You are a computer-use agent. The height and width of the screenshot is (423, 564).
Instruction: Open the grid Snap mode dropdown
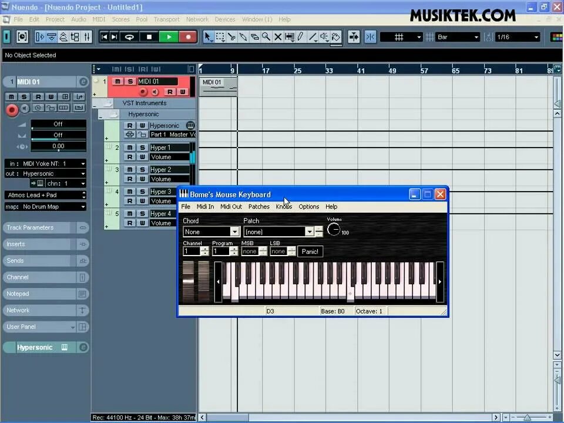click(401, 36)
